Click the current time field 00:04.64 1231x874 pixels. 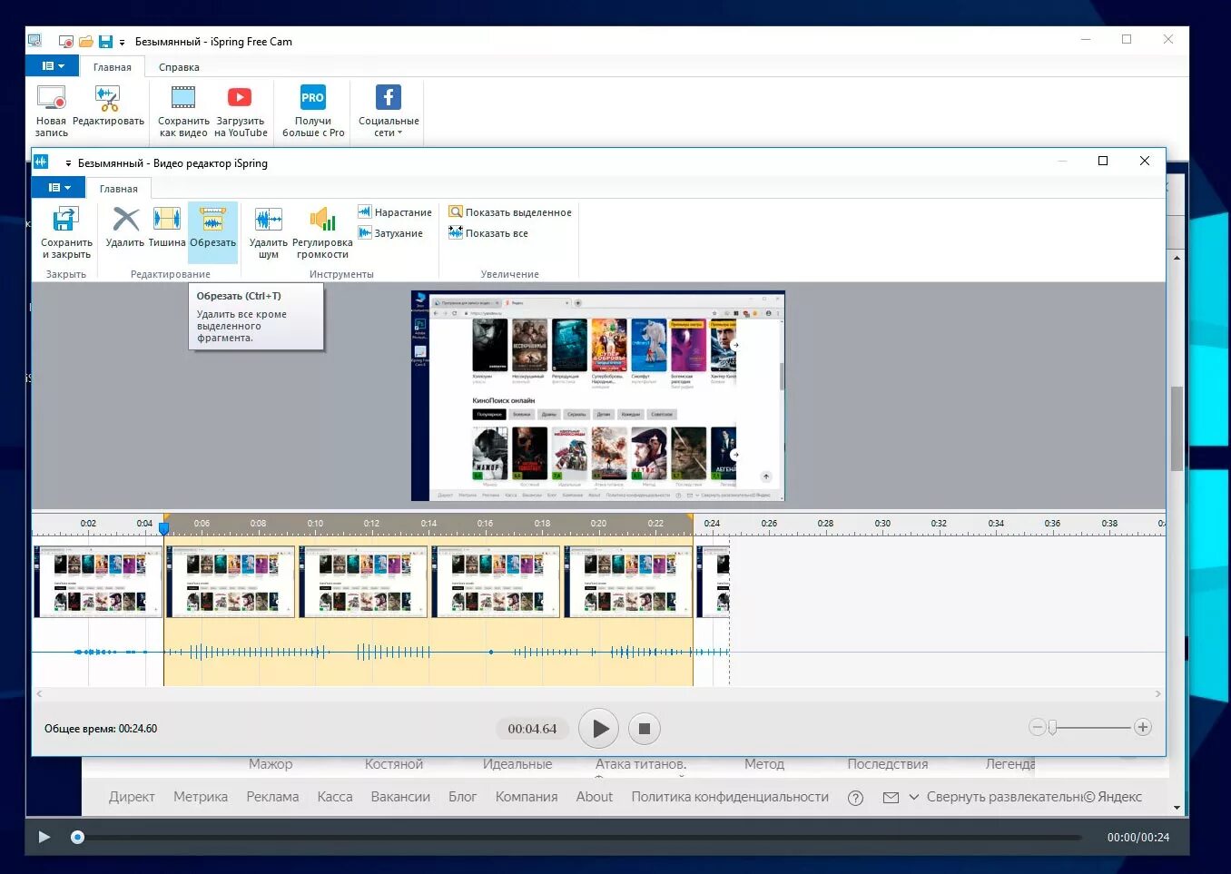click(532, 729)
